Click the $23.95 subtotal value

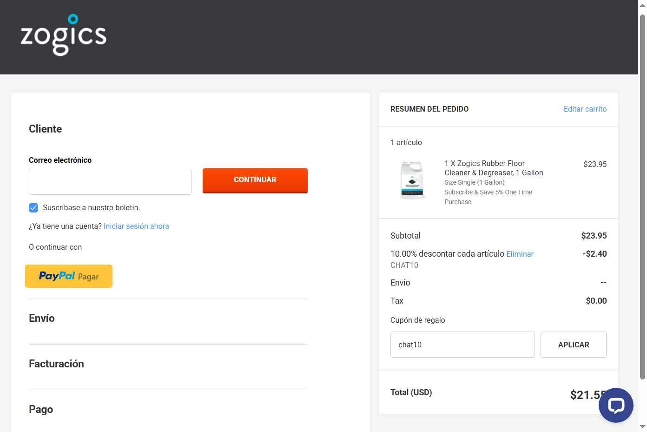click(x=594, y=236)
